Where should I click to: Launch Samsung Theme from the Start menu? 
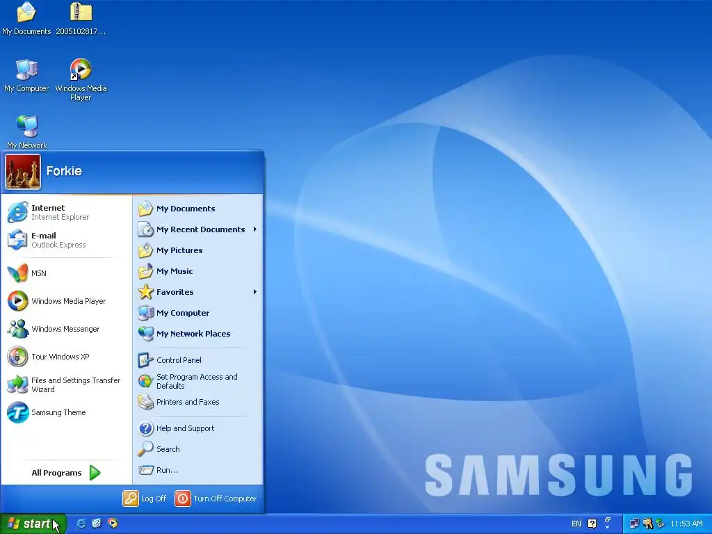pos(66,412)
